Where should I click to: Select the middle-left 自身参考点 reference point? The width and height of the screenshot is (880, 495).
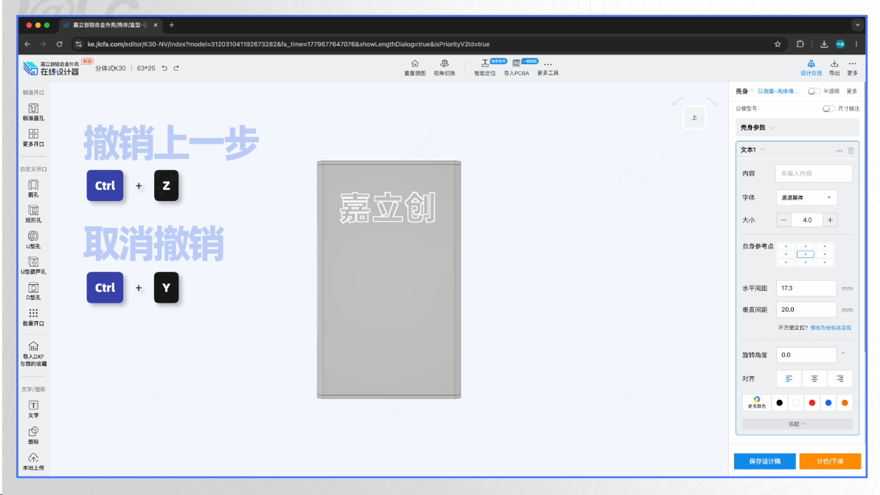pos(786,254)
